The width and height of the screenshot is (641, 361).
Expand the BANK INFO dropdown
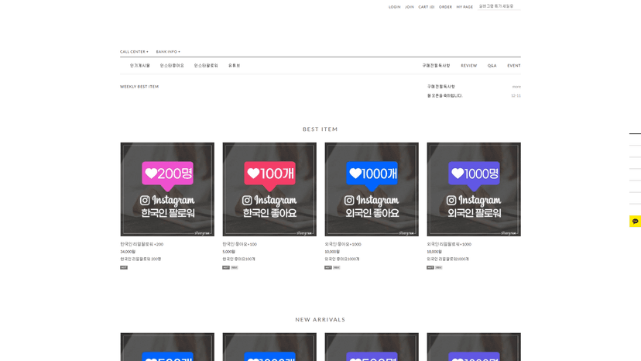[168, 52]
